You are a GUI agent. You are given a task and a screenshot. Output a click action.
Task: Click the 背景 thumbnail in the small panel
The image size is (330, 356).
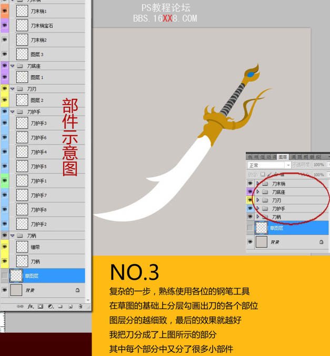262,242
